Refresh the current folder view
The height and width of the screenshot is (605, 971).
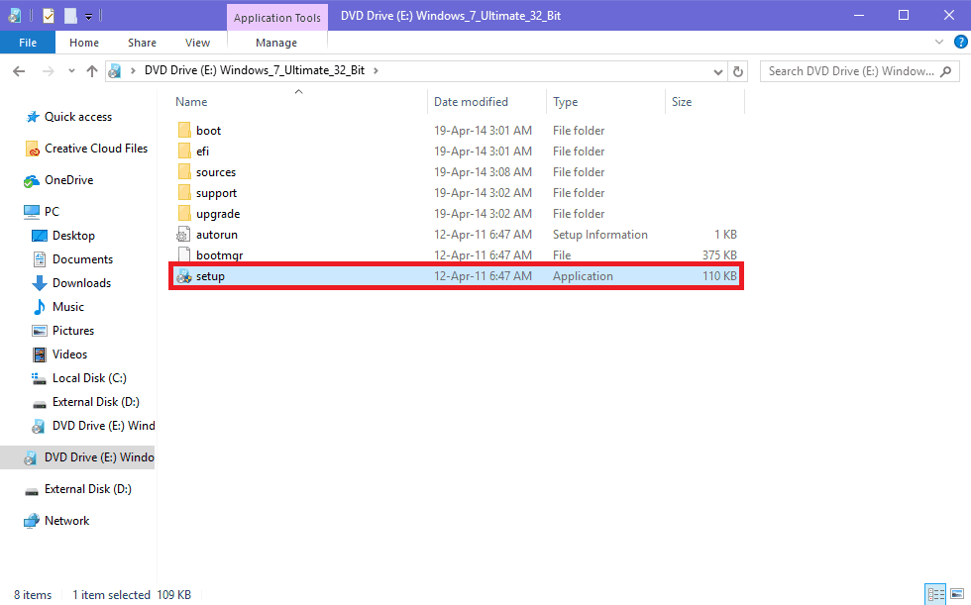(738, 71)
